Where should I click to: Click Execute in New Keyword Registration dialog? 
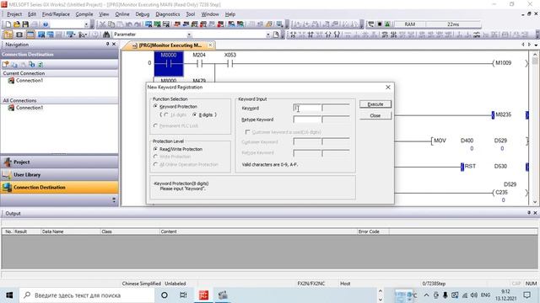tap(375, 104)
